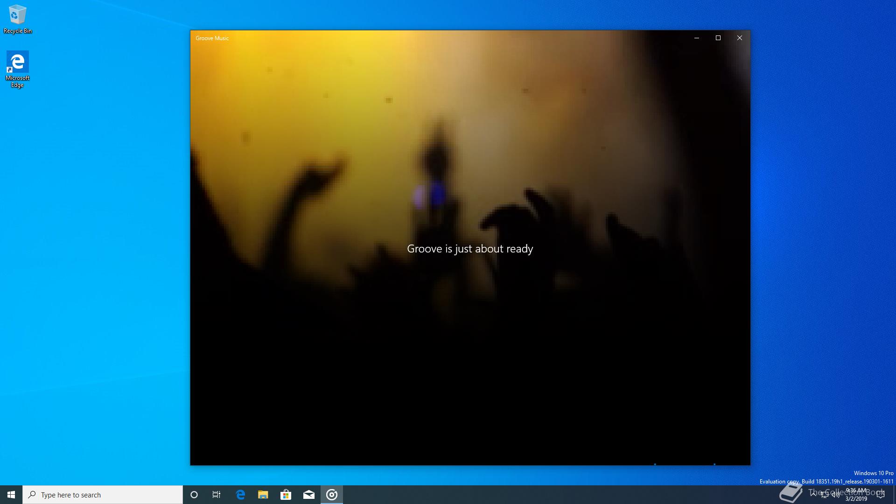Click the Show desktop sliver at taskbar end
Viewport: 896px width, 504px height.
894,495
